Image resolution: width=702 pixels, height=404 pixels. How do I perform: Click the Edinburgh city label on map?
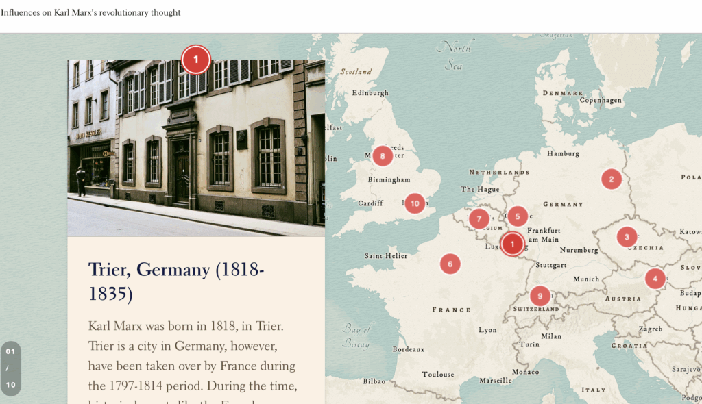pyautogui.click(x=370, y=93)
